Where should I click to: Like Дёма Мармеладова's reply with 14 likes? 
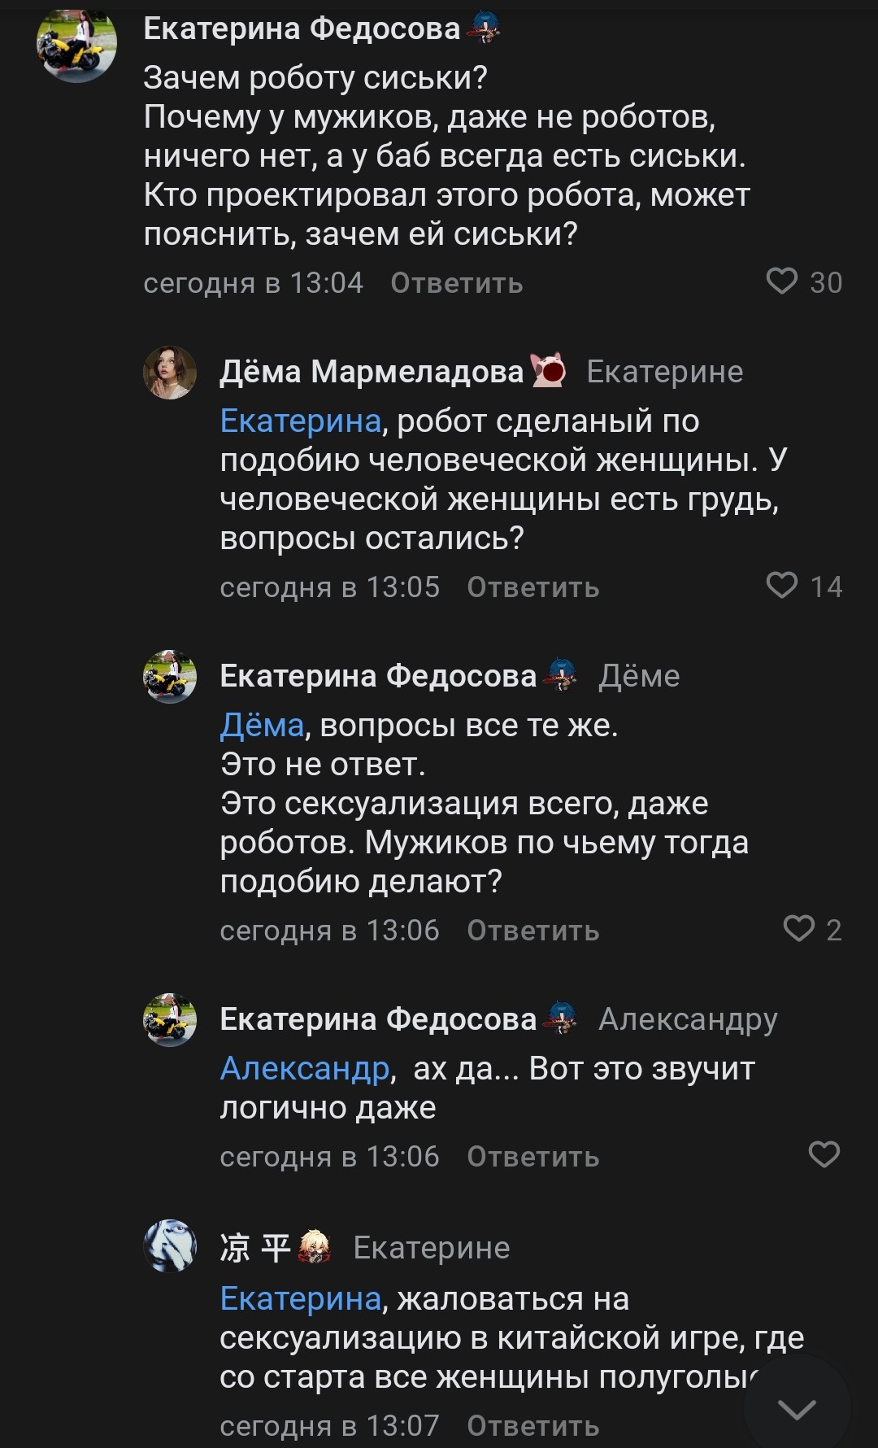(782, 586)
